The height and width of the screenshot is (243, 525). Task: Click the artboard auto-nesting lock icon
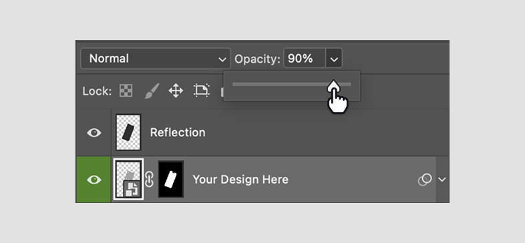(202, 90)
